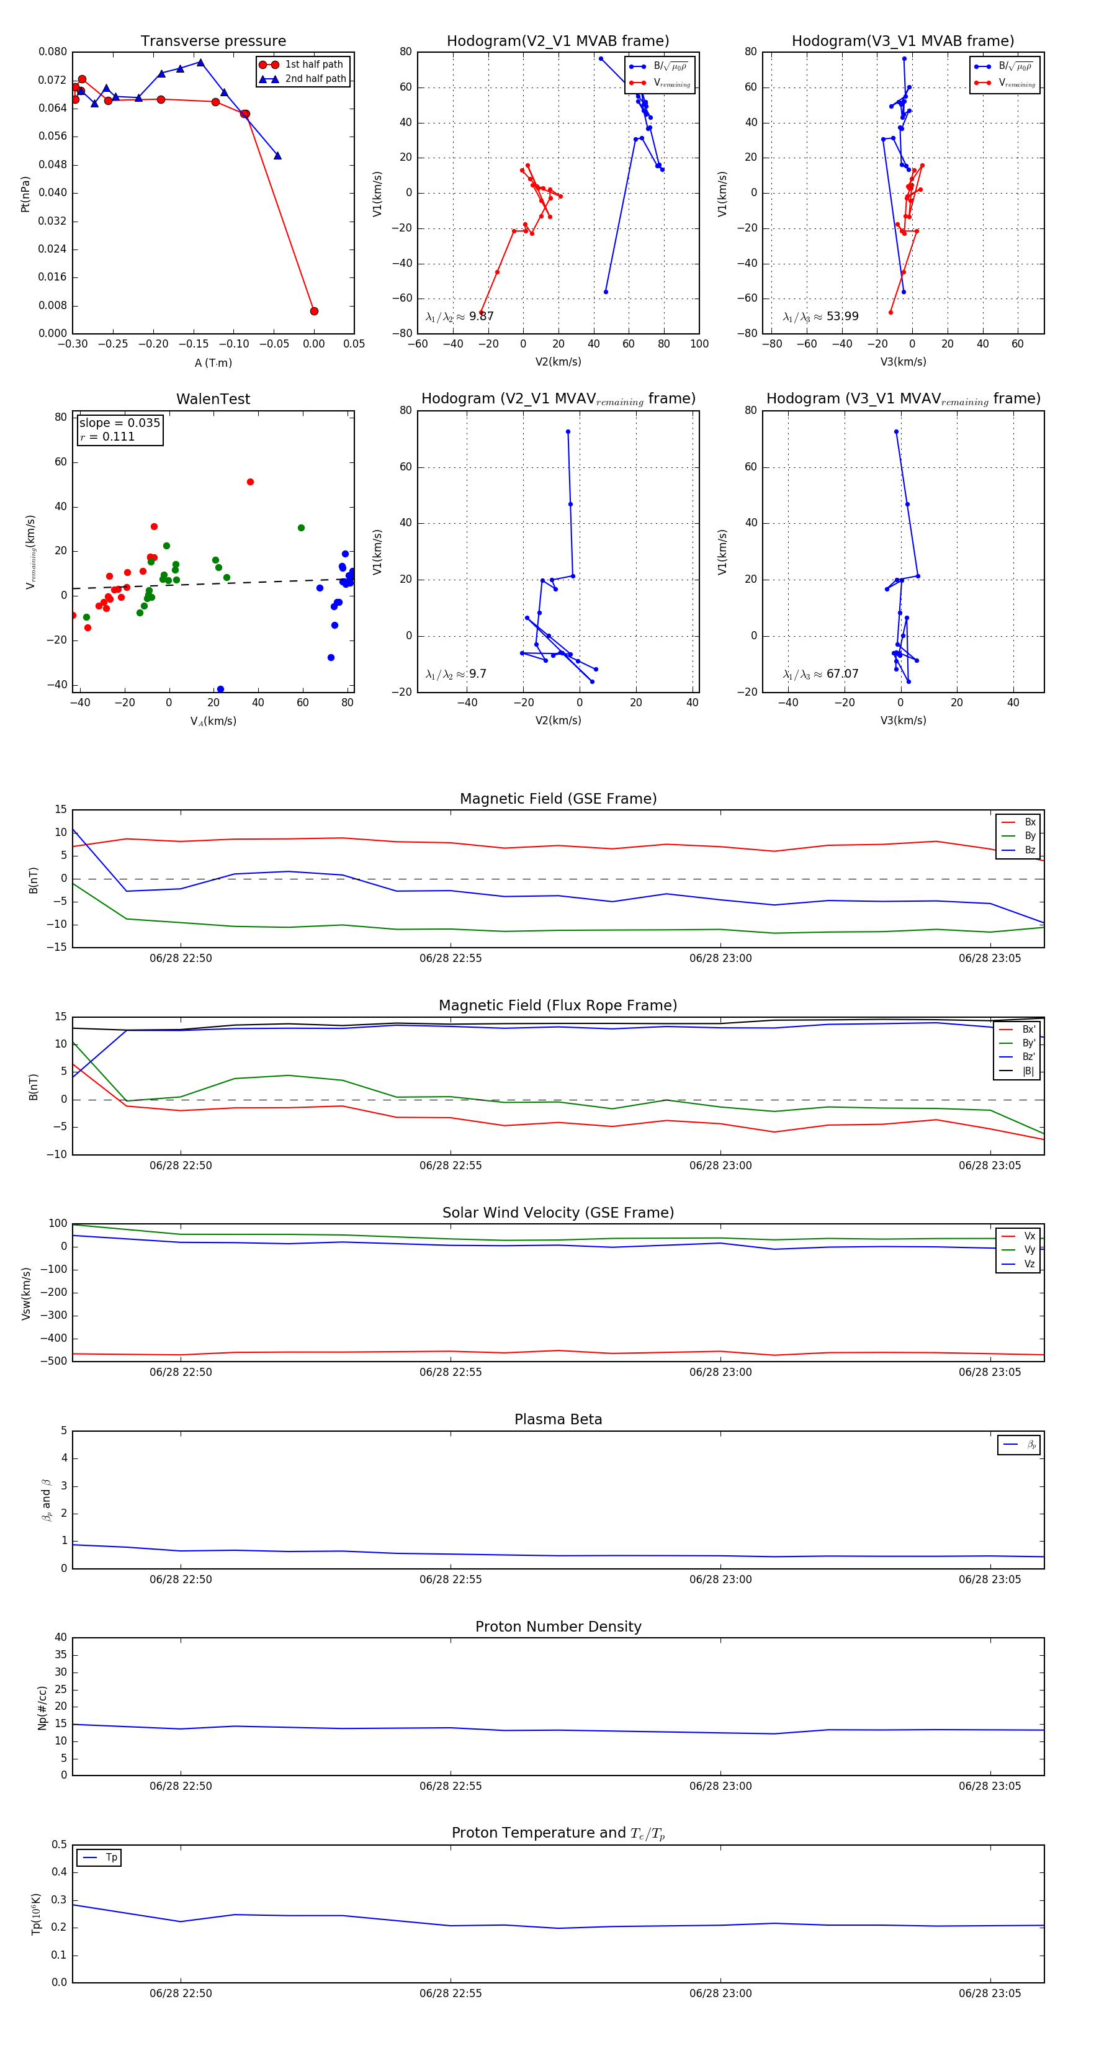Click the 'Pt(nPa)' y-axis label

pos(25,193)
